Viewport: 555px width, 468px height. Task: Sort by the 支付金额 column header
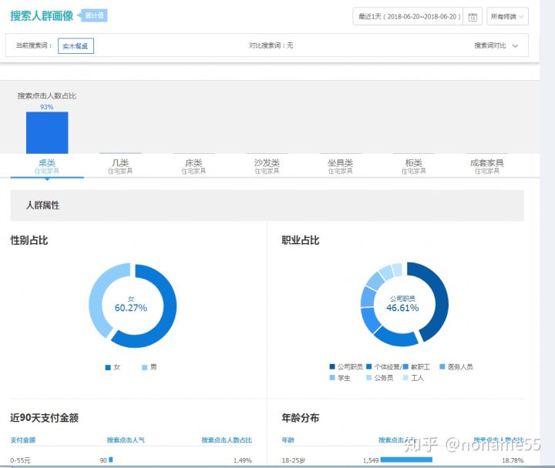coord(23,440)
